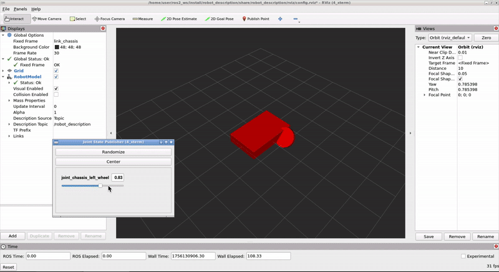Activate the Focus Camera tool
Image resolution: width=499 pixels, height=272 pixels.
pyautogui.click(x=110, y=19)
